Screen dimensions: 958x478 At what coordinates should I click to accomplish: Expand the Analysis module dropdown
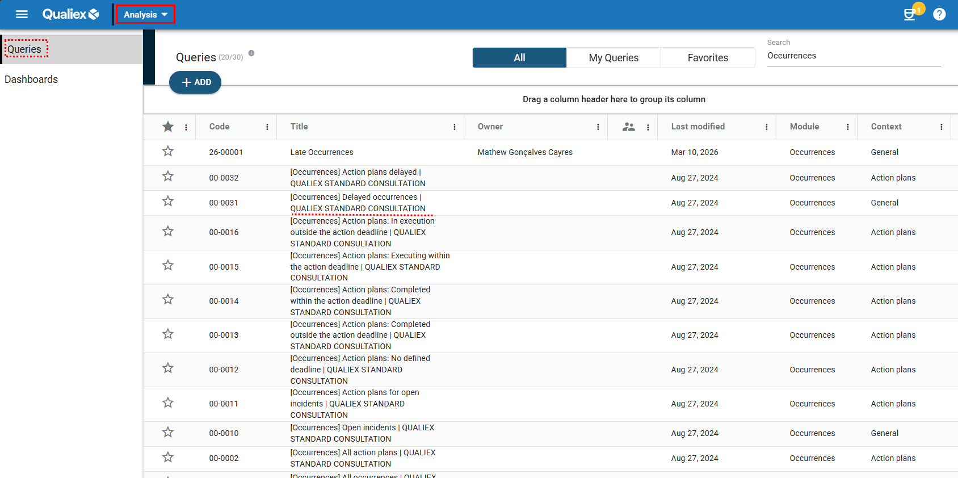pos(145,14)
